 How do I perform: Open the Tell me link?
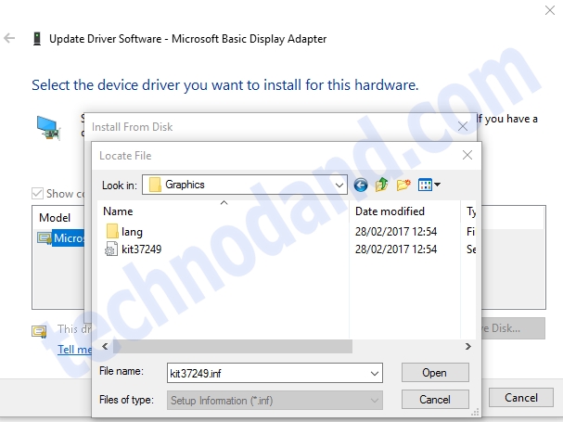coord(75,350)
